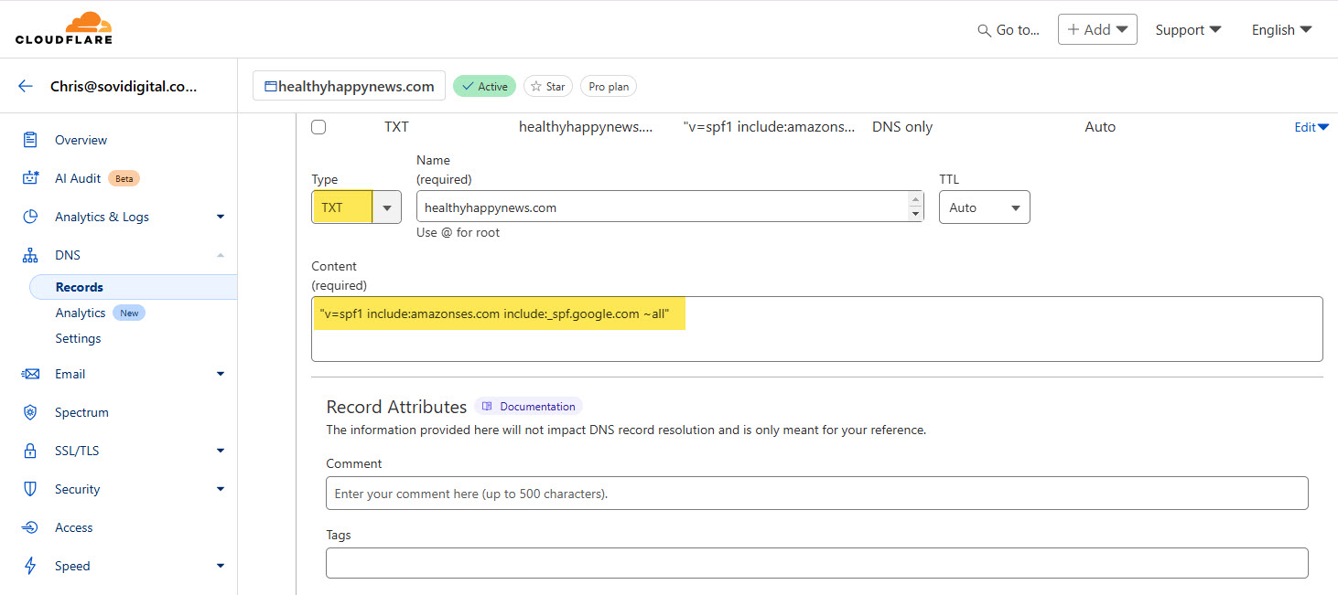Click the Security shield icon
The height and width of the screenshot is (595, 1338).
tap(30, 489)
